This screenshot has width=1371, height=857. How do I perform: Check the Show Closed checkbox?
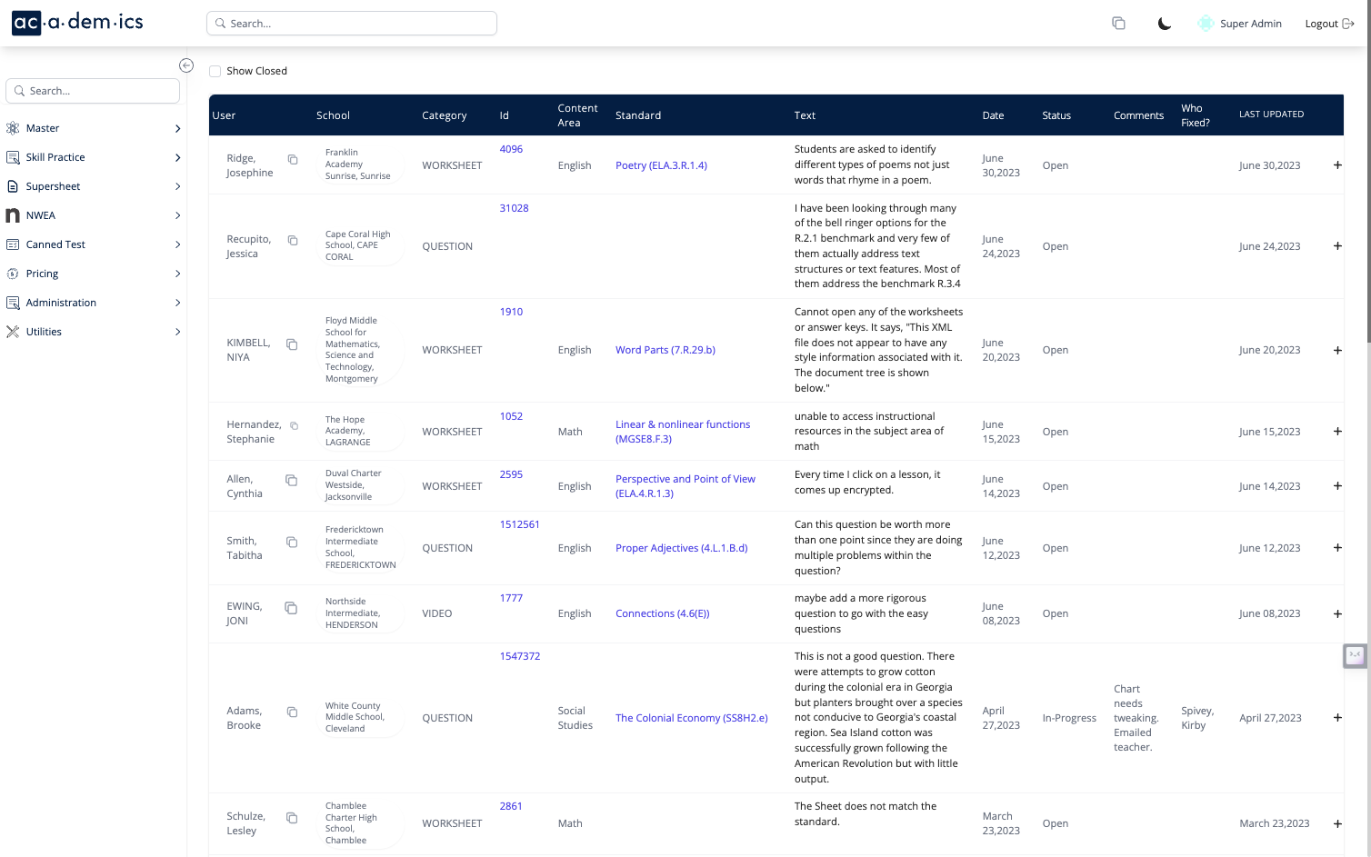point(215,71)
